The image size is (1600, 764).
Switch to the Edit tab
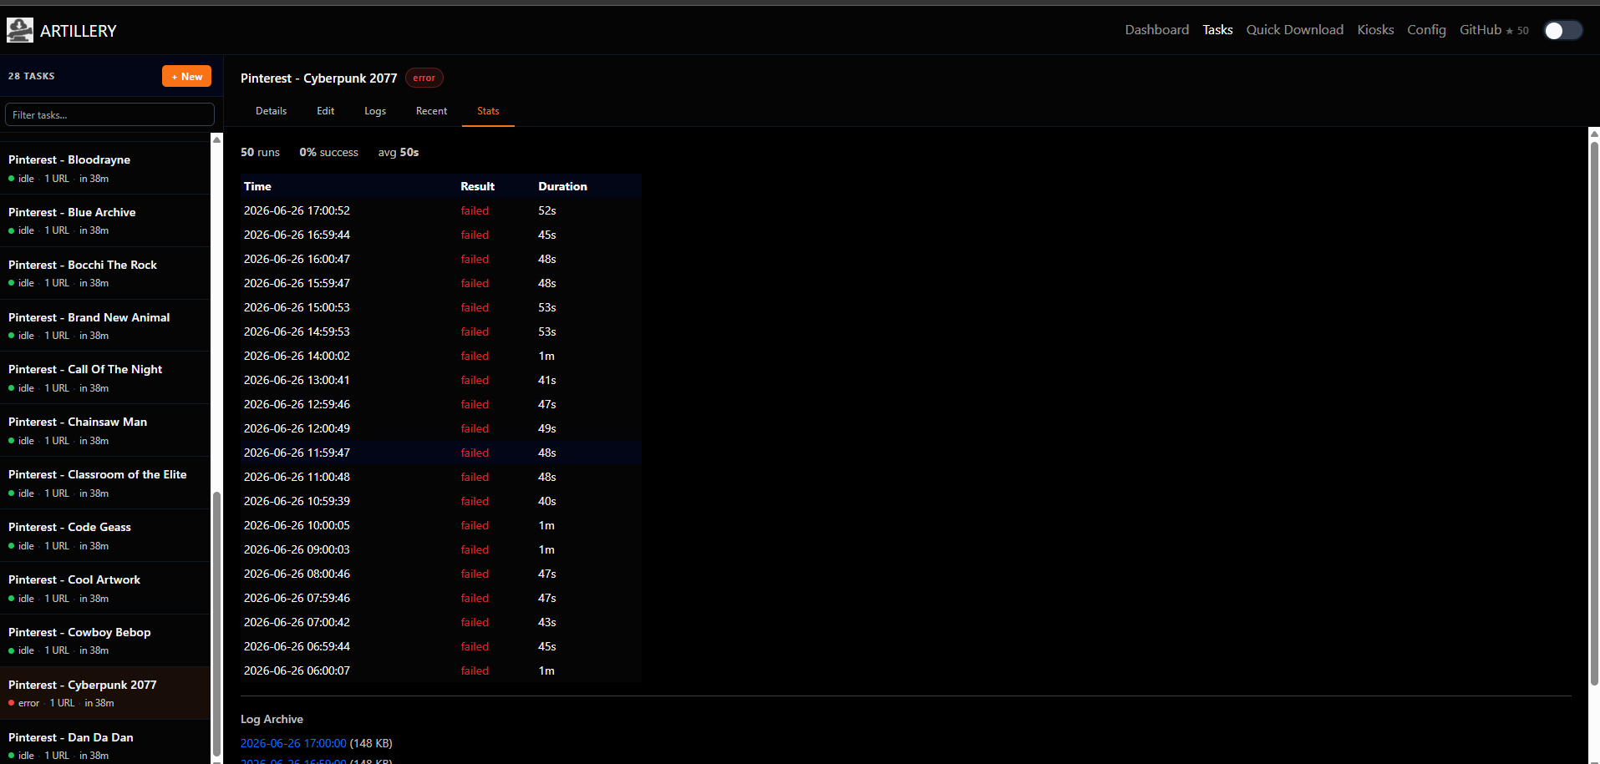(x=325, y=111)
